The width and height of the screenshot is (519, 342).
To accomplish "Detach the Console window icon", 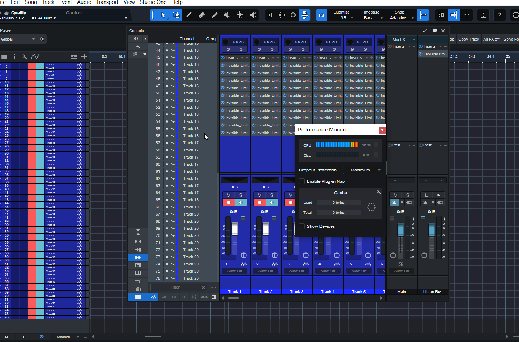I will [x=434, y=31].
